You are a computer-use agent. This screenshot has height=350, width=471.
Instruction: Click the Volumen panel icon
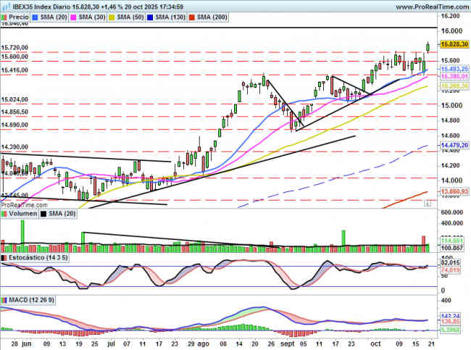click(5, 214)
